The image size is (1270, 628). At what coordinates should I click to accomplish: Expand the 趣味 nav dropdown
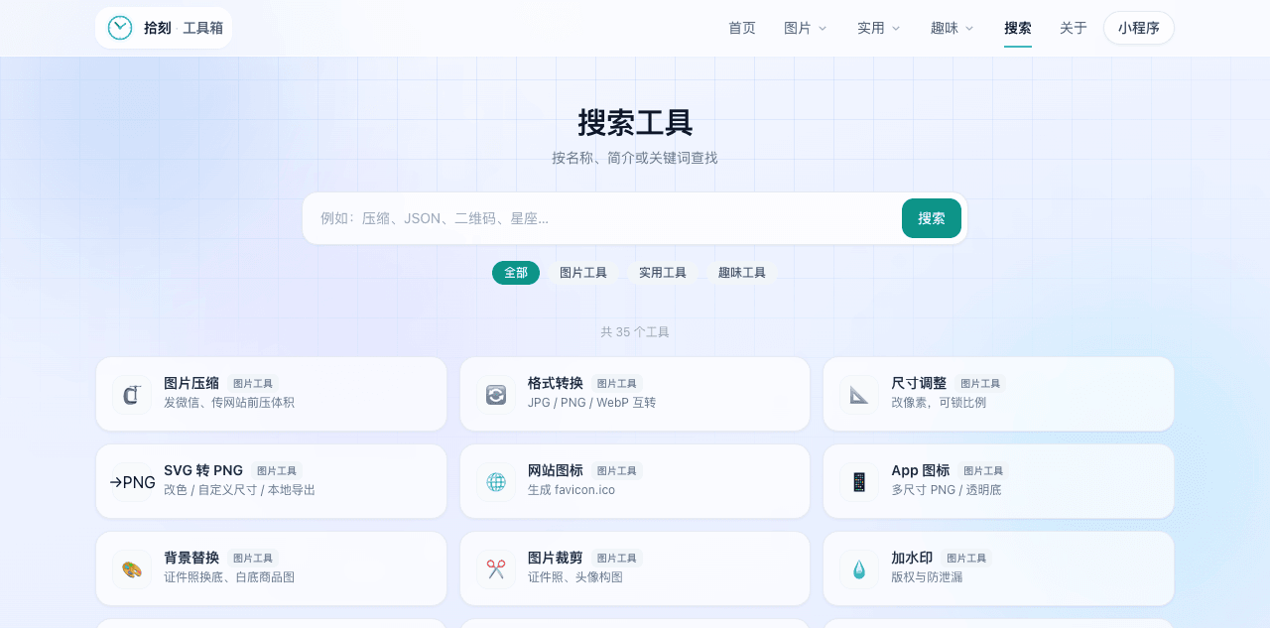pos(952,28)
